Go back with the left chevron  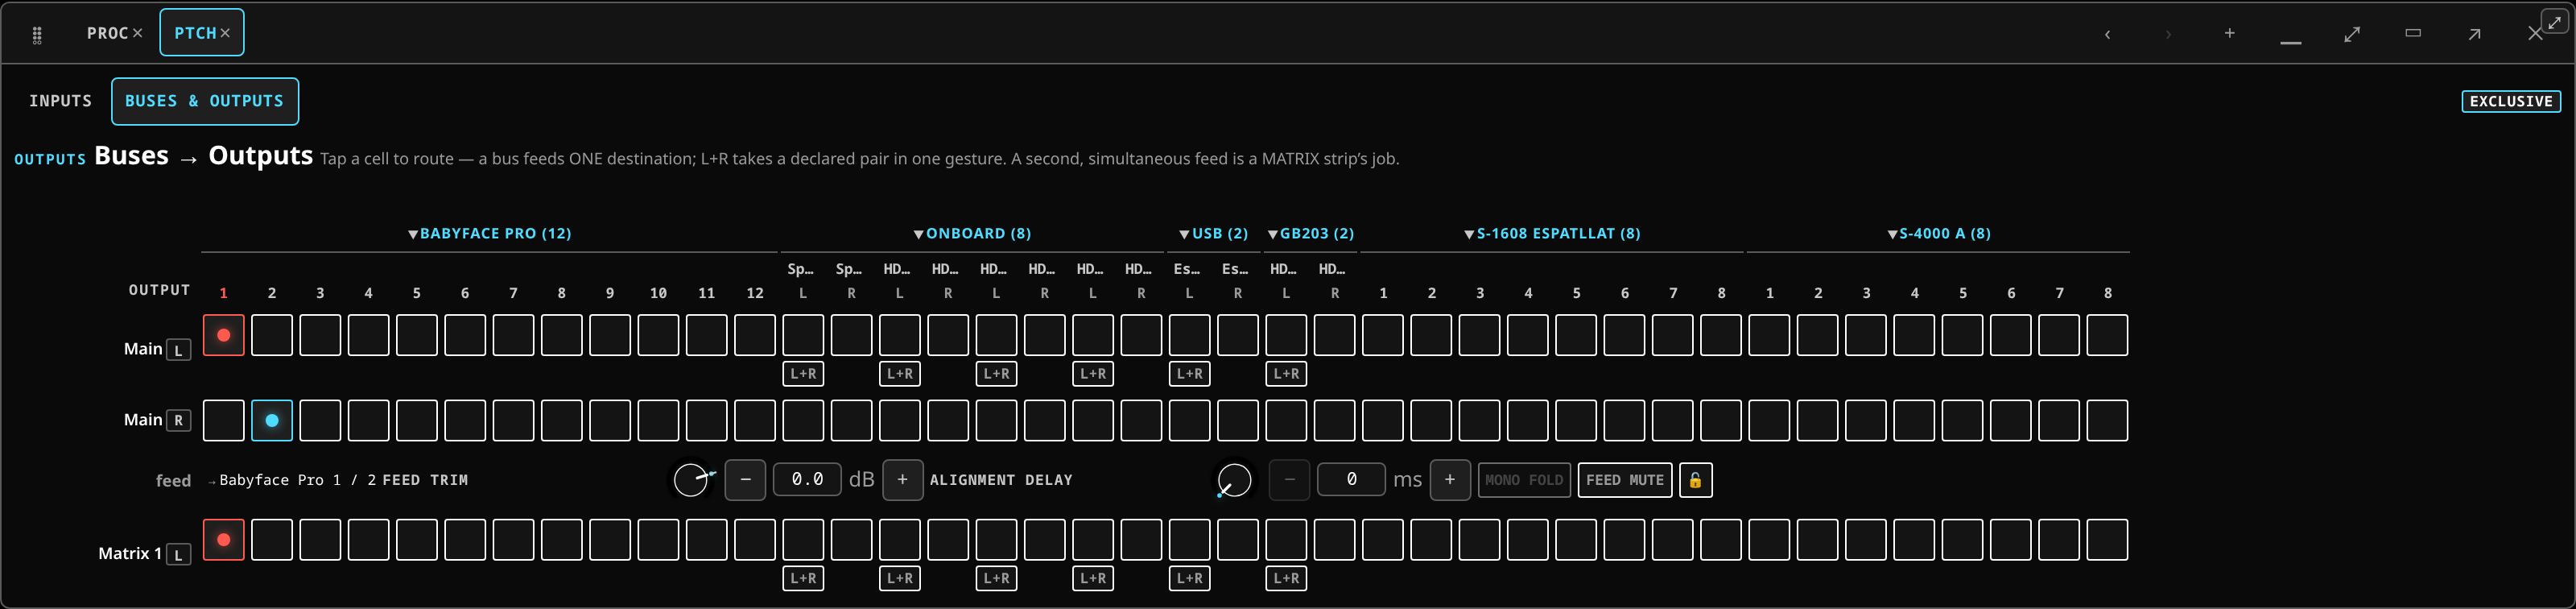coord(2107,34)
